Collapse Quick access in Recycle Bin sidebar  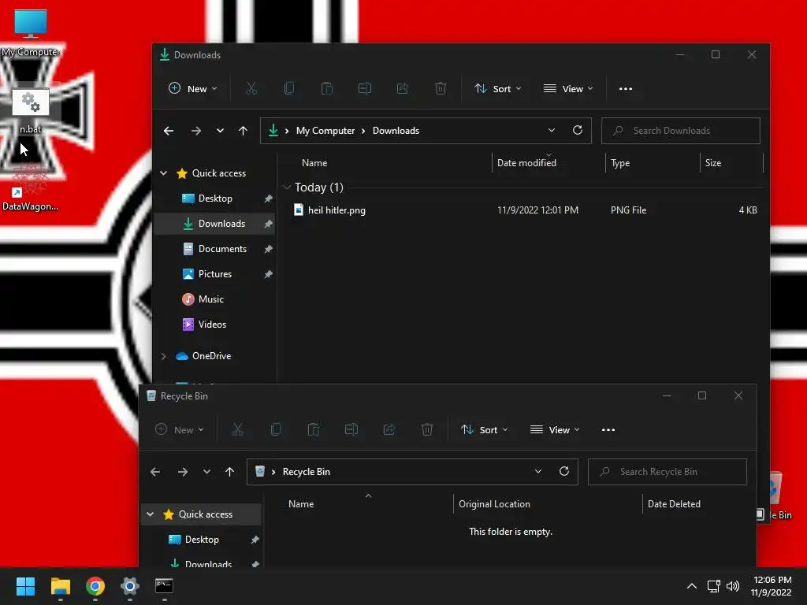(151, 514)
